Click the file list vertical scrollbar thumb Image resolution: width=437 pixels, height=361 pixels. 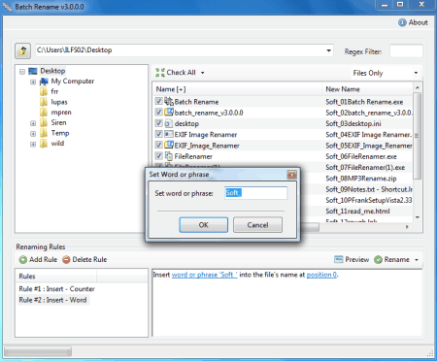click(x=417, y=136)
